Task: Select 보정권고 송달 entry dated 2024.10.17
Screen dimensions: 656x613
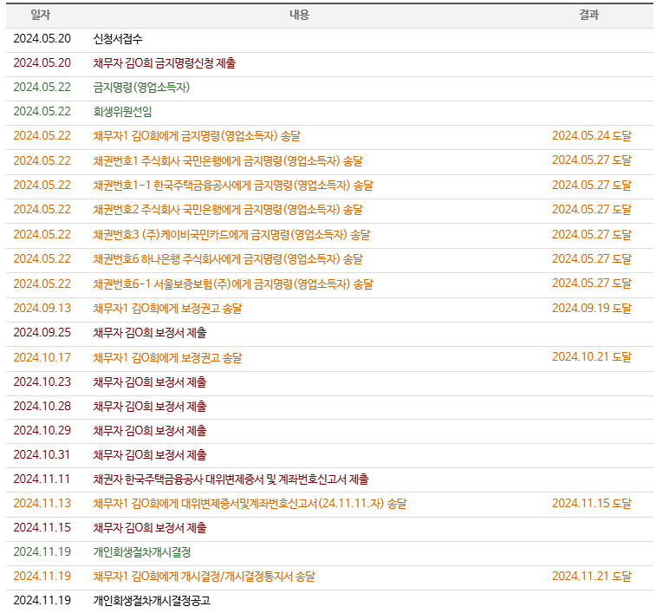Action: coord(168,358)
